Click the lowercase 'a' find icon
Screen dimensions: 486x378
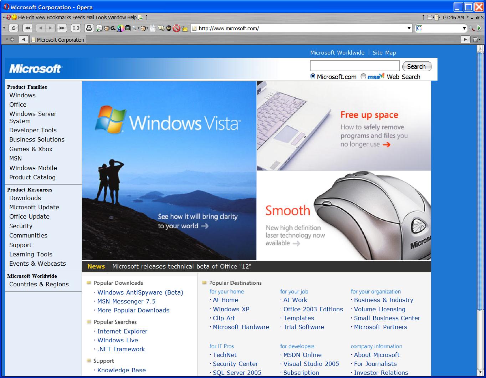click(113, 28)
